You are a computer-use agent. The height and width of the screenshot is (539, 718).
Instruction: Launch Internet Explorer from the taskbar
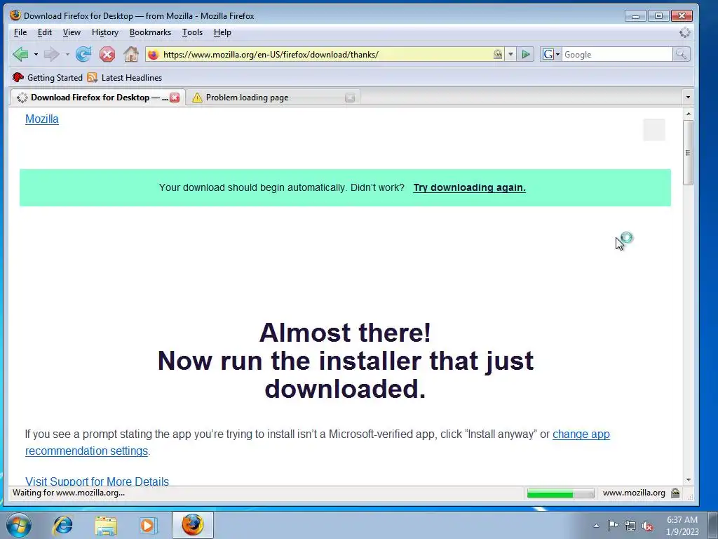(62, 525)
